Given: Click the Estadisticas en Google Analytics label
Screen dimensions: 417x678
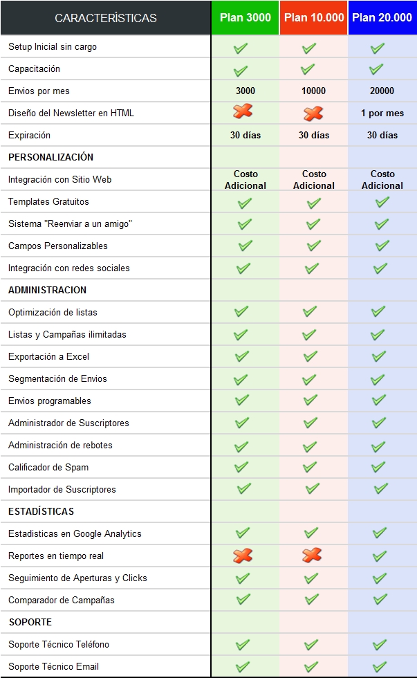Looking at the screenshot, I should pyautogui.click(x=75, y=534).
